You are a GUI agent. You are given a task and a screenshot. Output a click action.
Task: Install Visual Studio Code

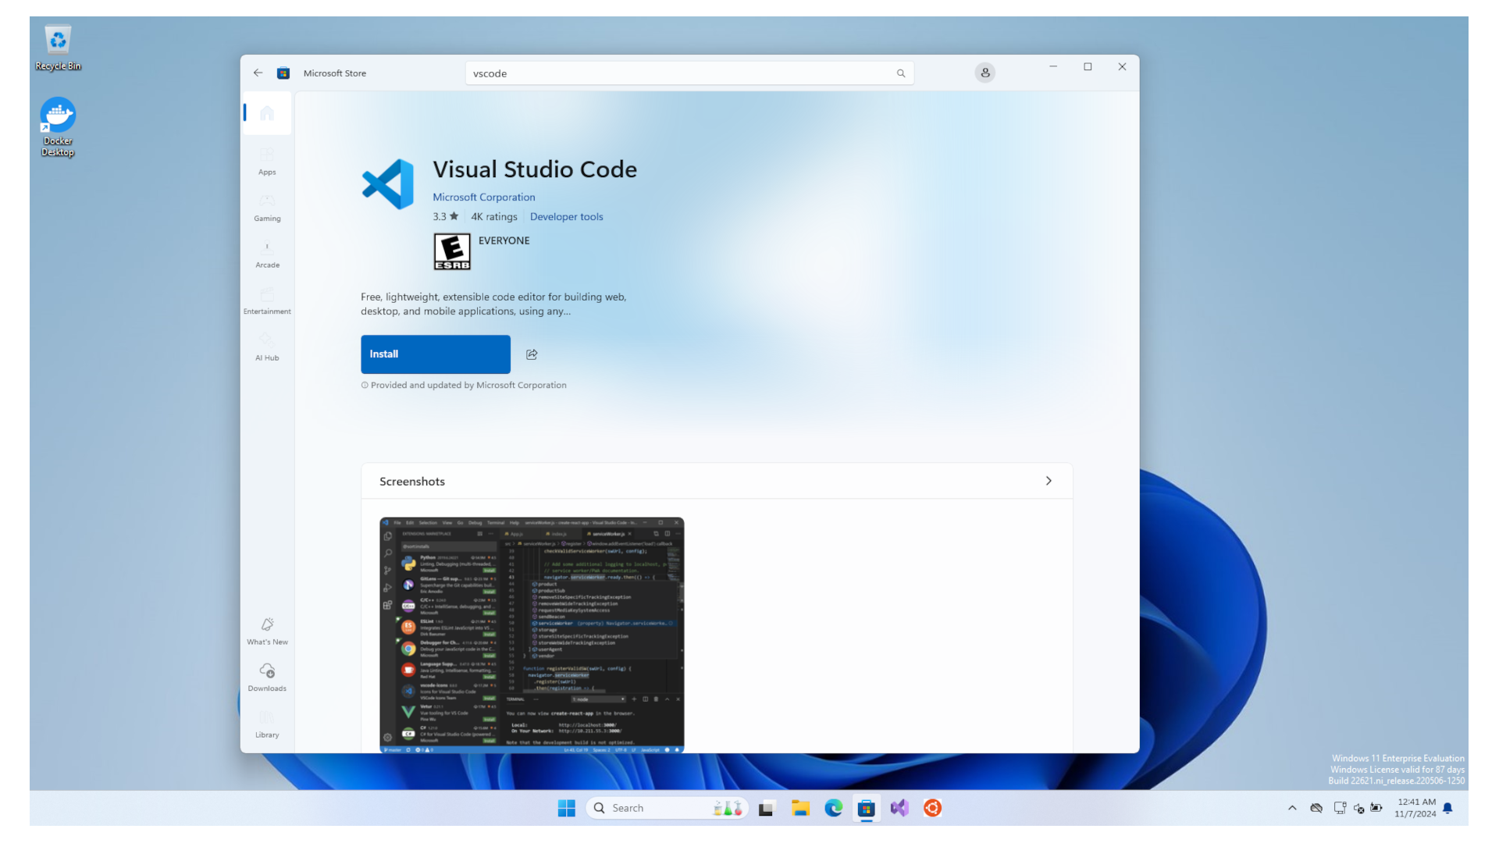pos(435,354)
